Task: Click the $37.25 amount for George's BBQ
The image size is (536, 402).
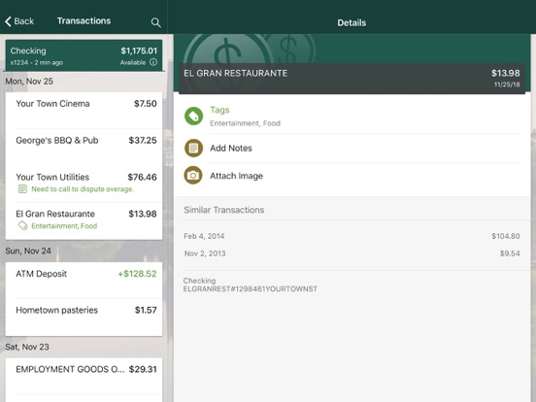Action: tap(143, 141)
